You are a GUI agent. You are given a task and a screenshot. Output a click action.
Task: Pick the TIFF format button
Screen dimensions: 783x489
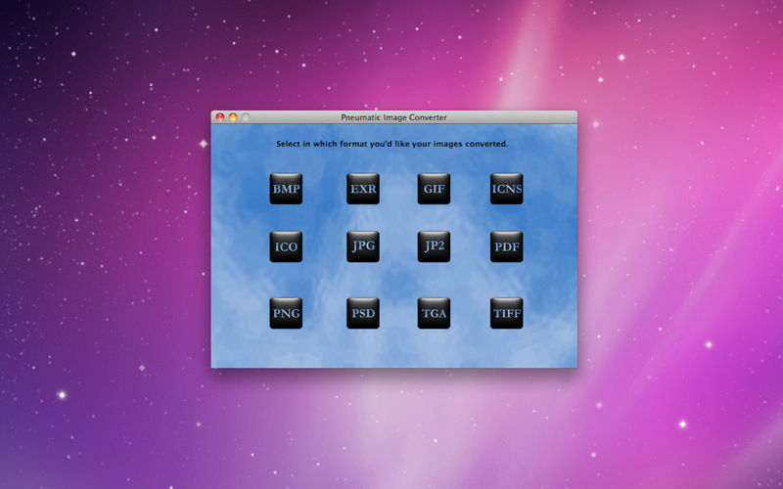(507, 313)
